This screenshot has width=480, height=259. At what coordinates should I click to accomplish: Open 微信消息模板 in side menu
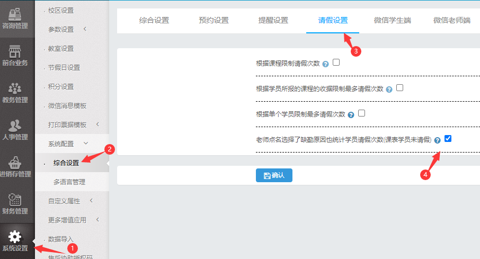click(67, 106)
